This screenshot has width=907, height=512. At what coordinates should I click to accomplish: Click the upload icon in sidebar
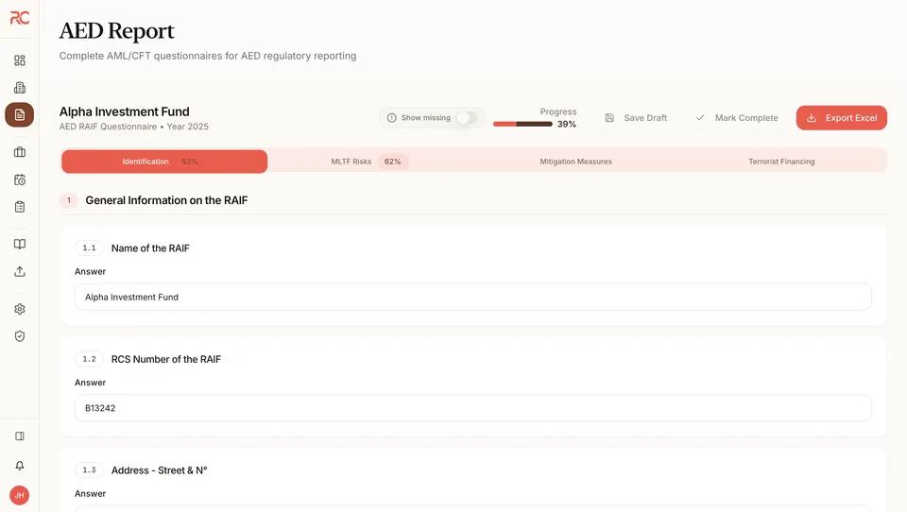[20, 271]
